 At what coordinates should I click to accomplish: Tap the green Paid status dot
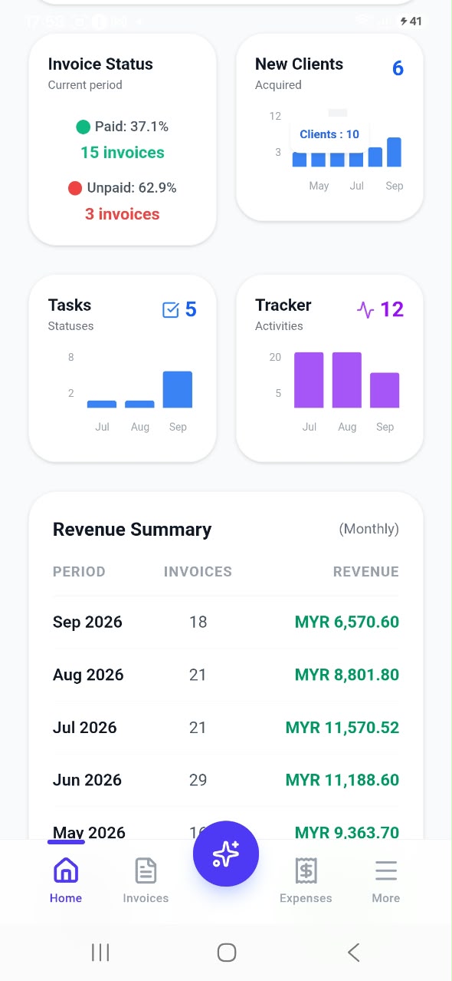[x=84, y=127]
